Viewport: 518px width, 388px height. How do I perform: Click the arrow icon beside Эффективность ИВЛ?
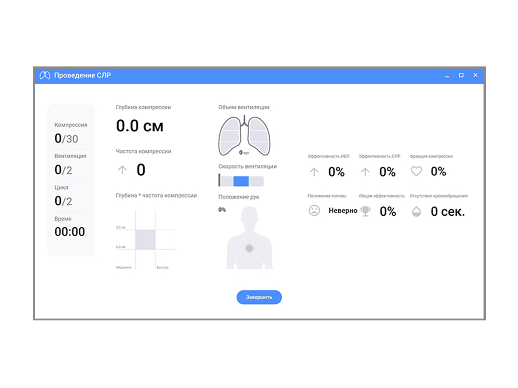(314, 172)
